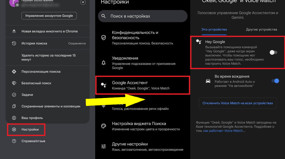
Task: Click the Ваш профиль label
Action: click(x=32, y=118)
